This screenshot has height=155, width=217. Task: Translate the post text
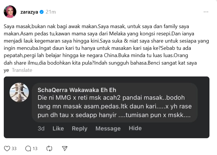(22, 70)
